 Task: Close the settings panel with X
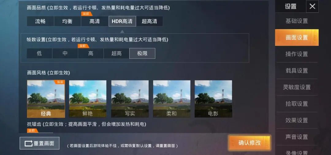(312, 6)
